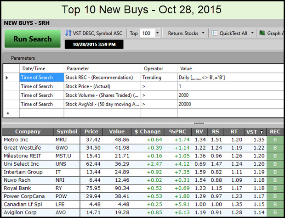
Task: Select the Great WestLife row
Action: 142,148
